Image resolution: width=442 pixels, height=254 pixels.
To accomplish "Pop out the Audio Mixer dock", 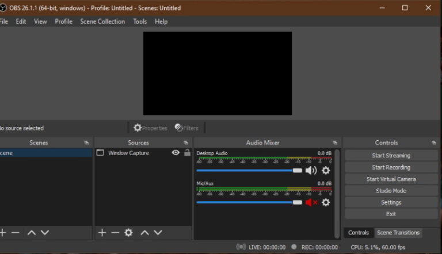I will (x=334, y=143).
